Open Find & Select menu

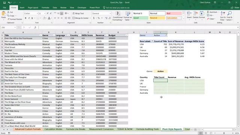[x=229, y=16]
